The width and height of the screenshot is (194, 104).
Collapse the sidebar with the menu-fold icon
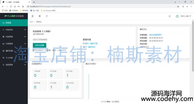coord(33,16)
